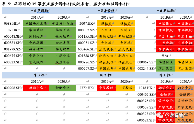Pick stock code 000031.SZ
Image resolution: width=194 pixels, height=124 pixels.
click(x=86, y=43)
